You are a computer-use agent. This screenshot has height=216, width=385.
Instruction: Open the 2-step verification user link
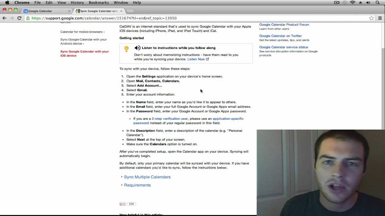(170, 118)
